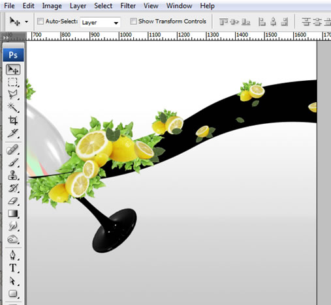Select the Rectangular Marquee tool
This screenshot has width=331, height=305.
pyautogui.click(x=12, y=82)
